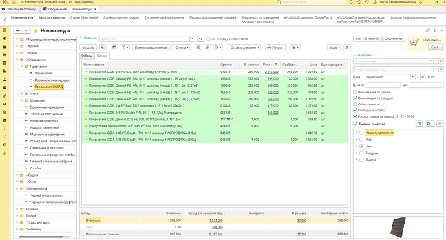Disable Информация по складам checkbox
This screenshot has height=240, width=446.
coord(355,98)
